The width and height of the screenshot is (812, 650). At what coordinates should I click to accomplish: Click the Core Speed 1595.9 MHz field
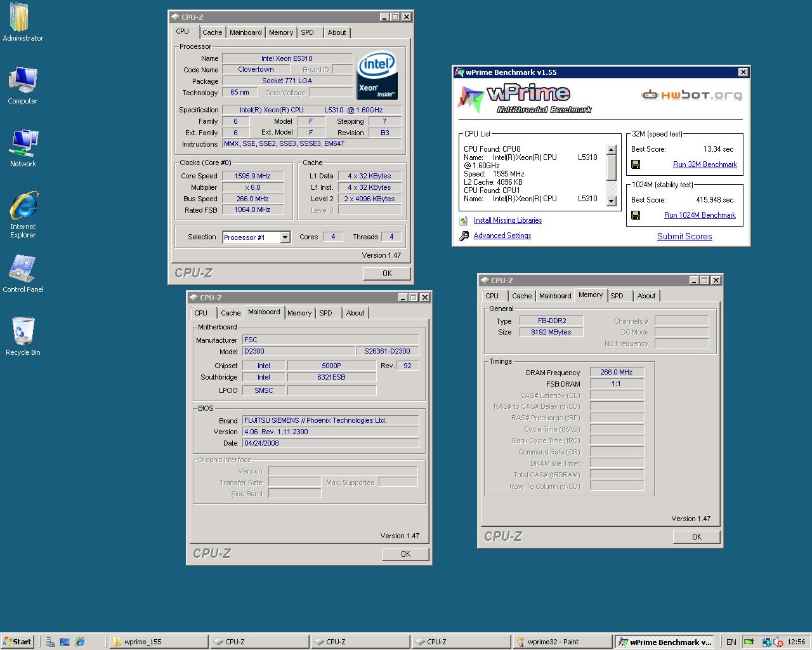click(252, 176)
